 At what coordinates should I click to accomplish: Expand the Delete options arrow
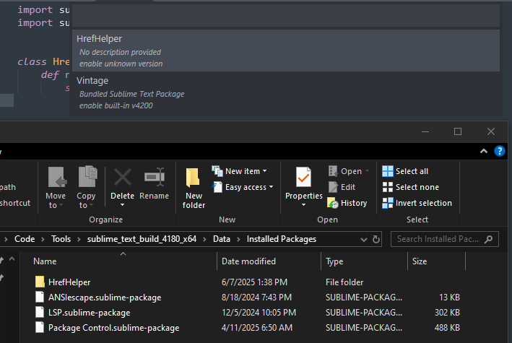pyautogui.click(x=123, y=205)
